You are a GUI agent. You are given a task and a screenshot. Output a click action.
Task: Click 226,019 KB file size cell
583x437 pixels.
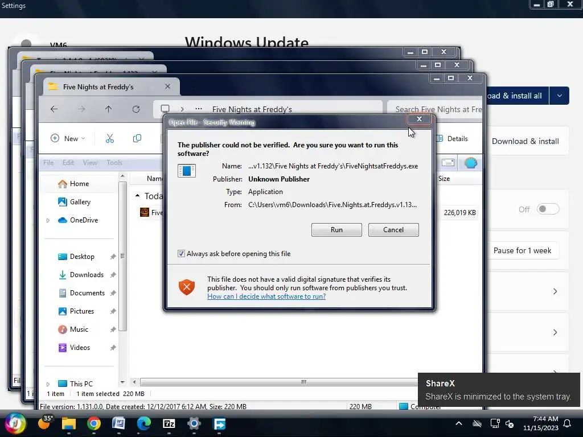click(x=459, y=213)
